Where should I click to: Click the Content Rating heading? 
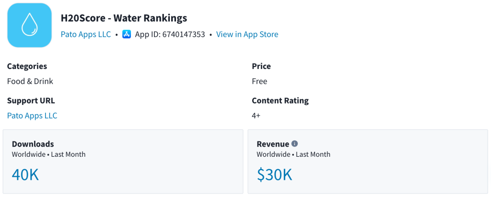click(280, 101)
